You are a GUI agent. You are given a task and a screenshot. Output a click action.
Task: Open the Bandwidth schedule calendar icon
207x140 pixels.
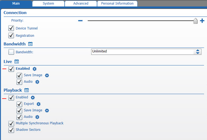tap(30, 44)
